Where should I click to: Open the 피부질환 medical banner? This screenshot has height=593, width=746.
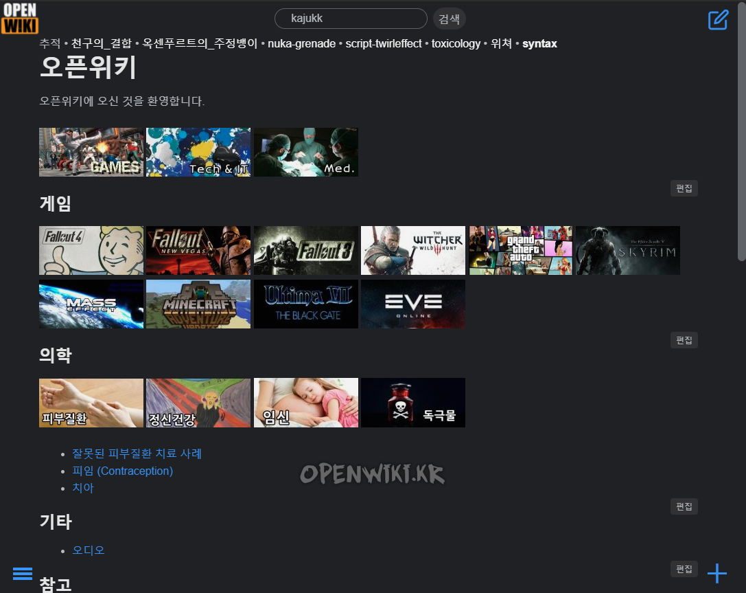91,403
